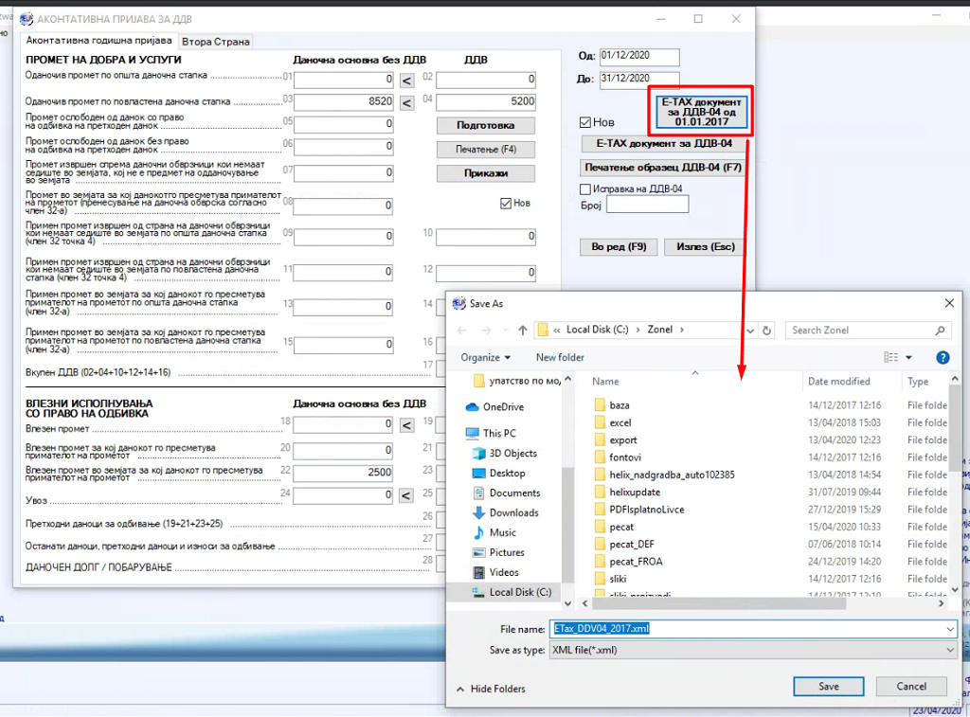
Task: Click the Излез (Esc) button
Action: click(705, 247)
